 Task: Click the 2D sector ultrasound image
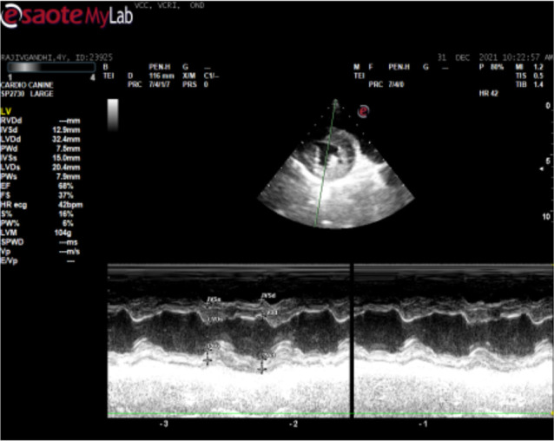(x=334, y=174)
